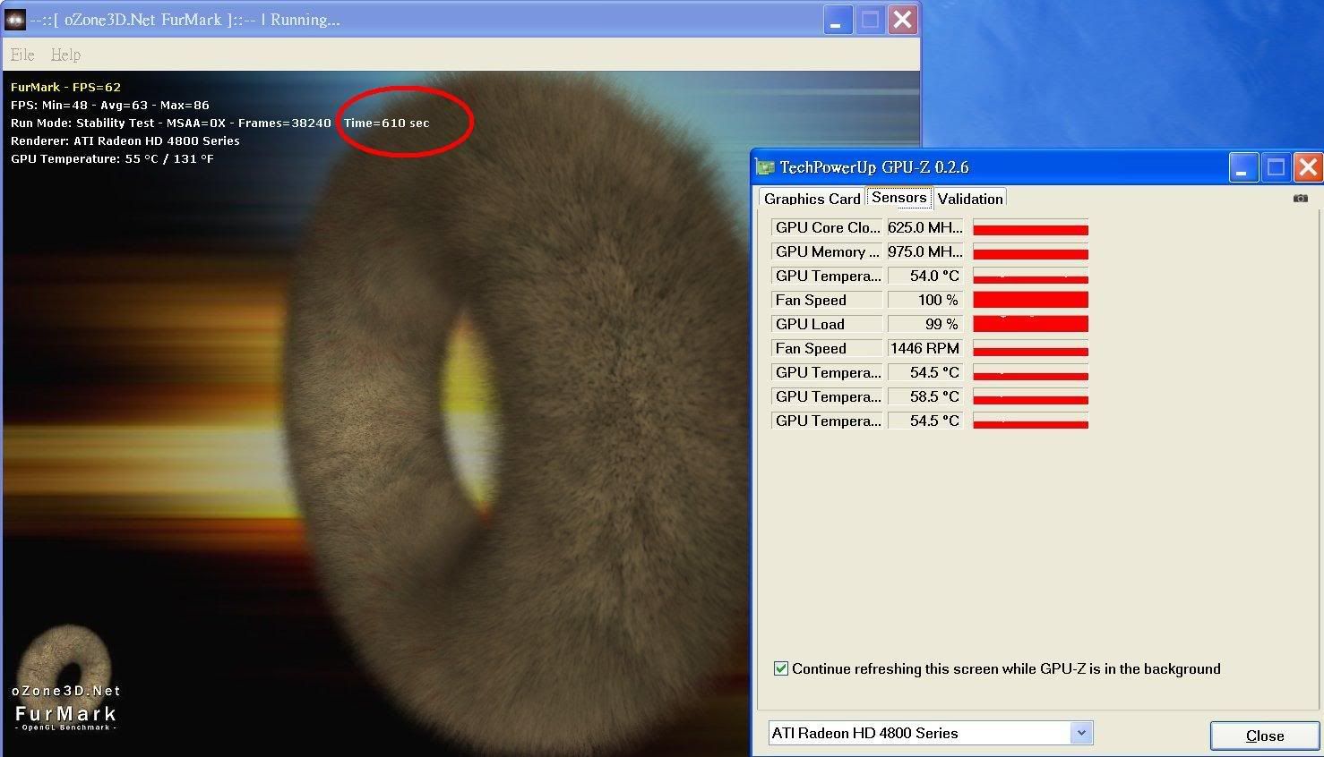The image size is (1324, 757).
Task: Minimize the GPU-Z window
Action: 1243,167
